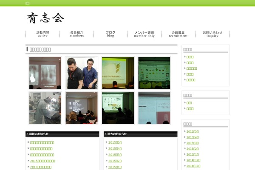This screenshot has height=170, width=255.
Task: Open the green-tinted projector screen thumbnail
Action: 118,108
